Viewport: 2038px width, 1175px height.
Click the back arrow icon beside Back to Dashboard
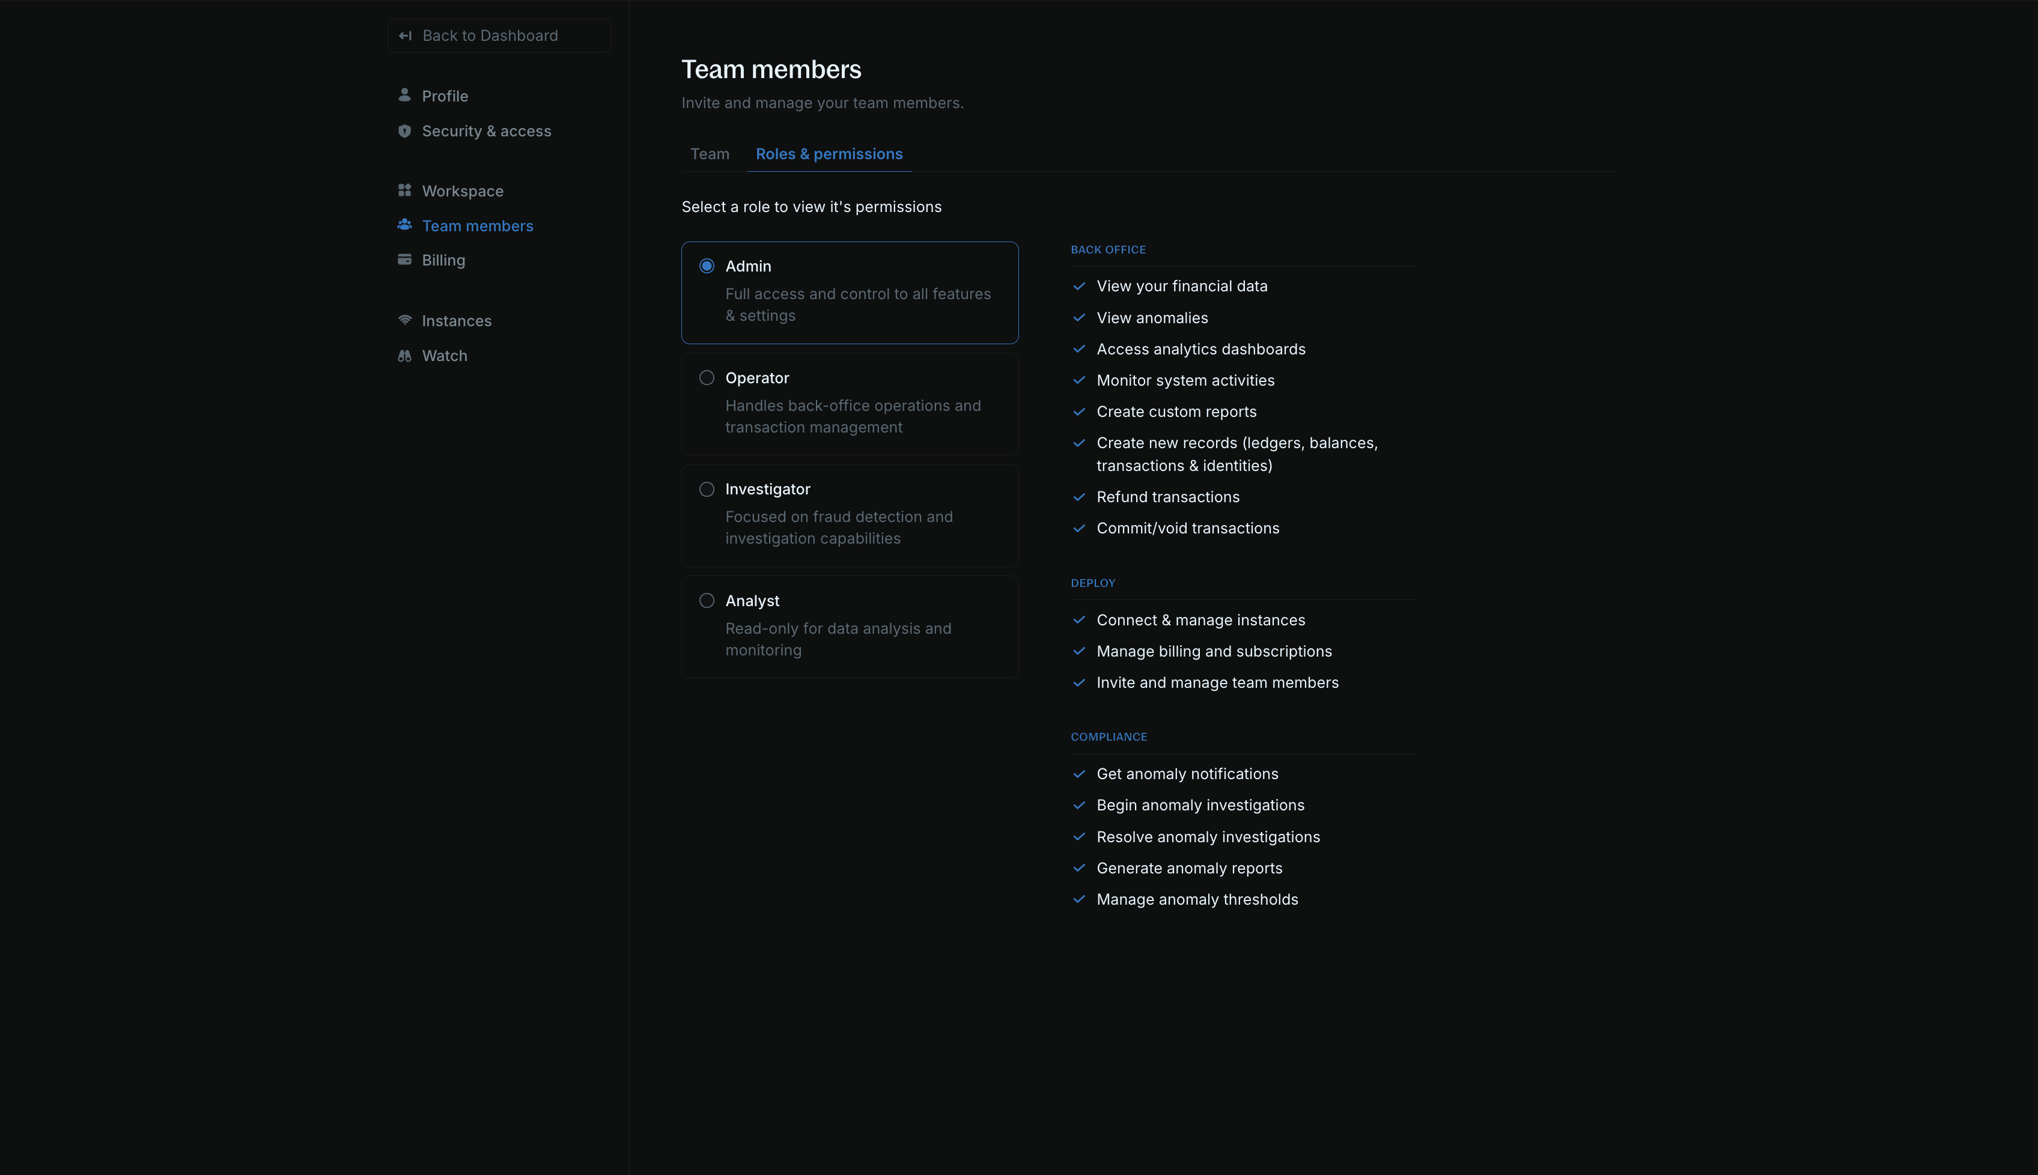[406, 35]
